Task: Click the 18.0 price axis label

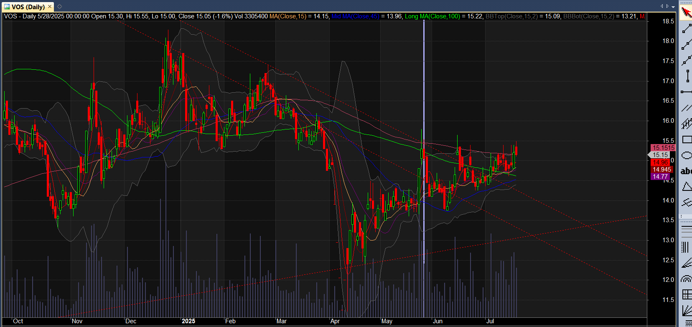Action: (x=668, y=41)
